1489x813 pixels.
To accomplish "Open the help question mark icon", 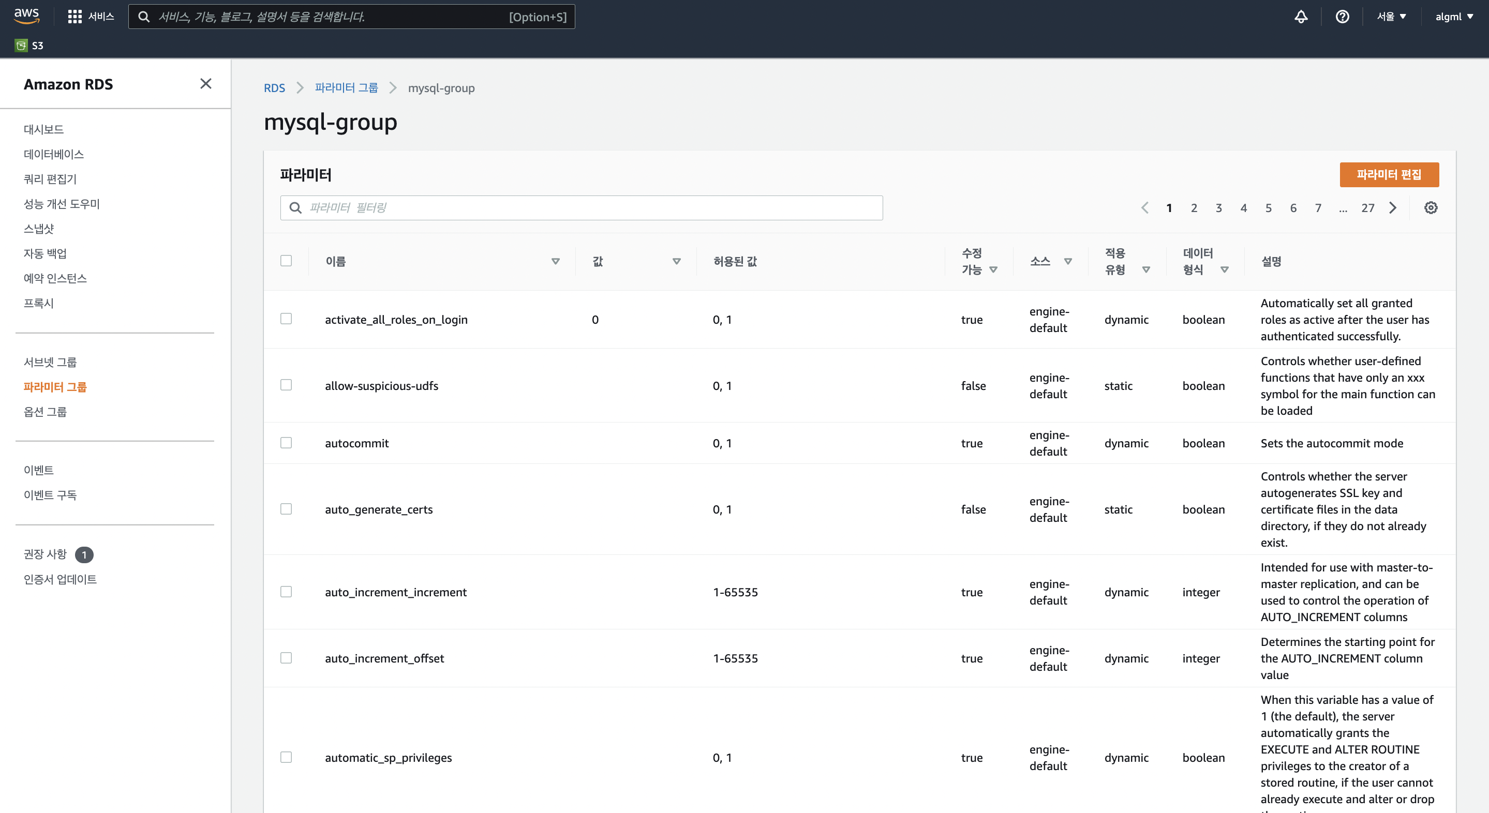I will 1342,17.
